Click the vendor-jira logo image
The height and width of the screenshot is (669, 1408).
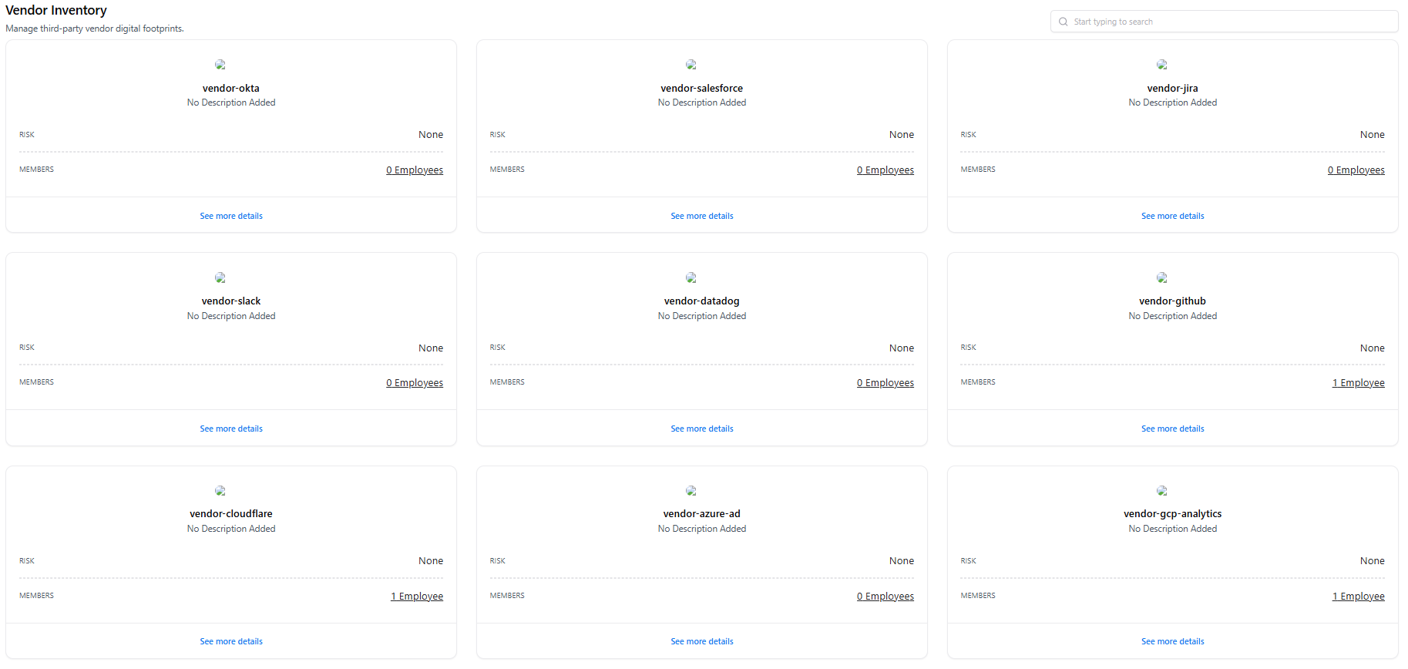coord(1162,65)
